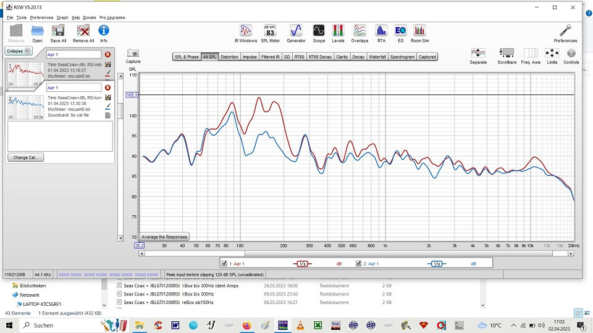Open the Filtered IR tab
Screen dimensions: 593x333
click(x=271, y=57)
